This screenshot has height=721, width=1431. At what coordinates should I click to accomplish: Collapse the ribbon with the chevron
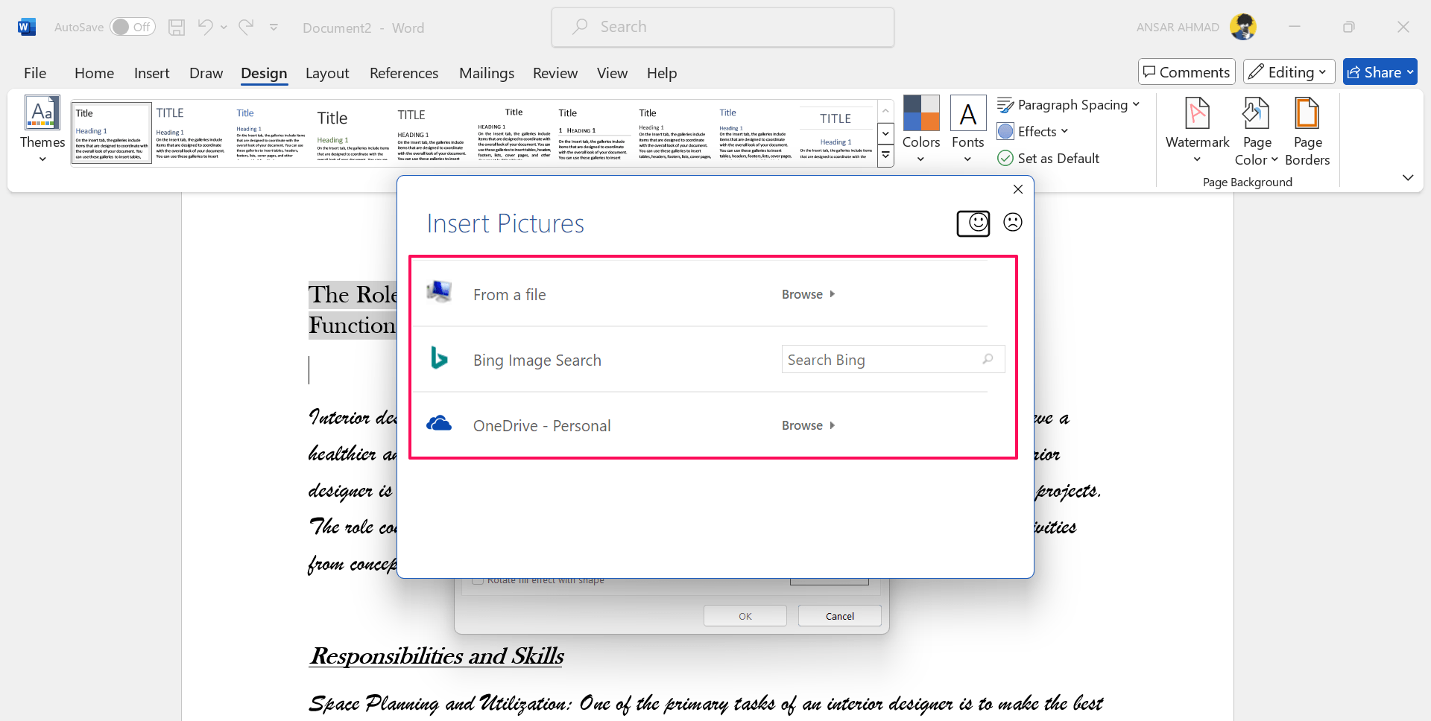pos(1407,177)
